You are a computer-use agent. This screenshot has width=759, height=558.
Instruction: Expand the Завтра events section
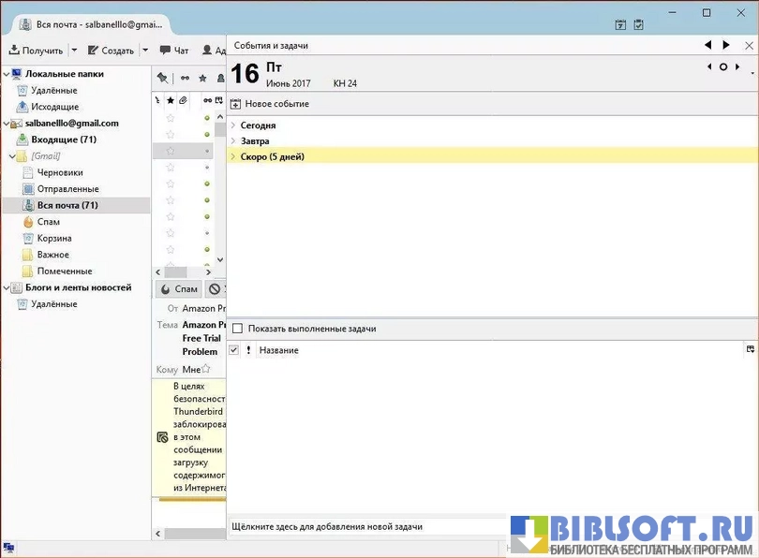(x=233, y=141)
